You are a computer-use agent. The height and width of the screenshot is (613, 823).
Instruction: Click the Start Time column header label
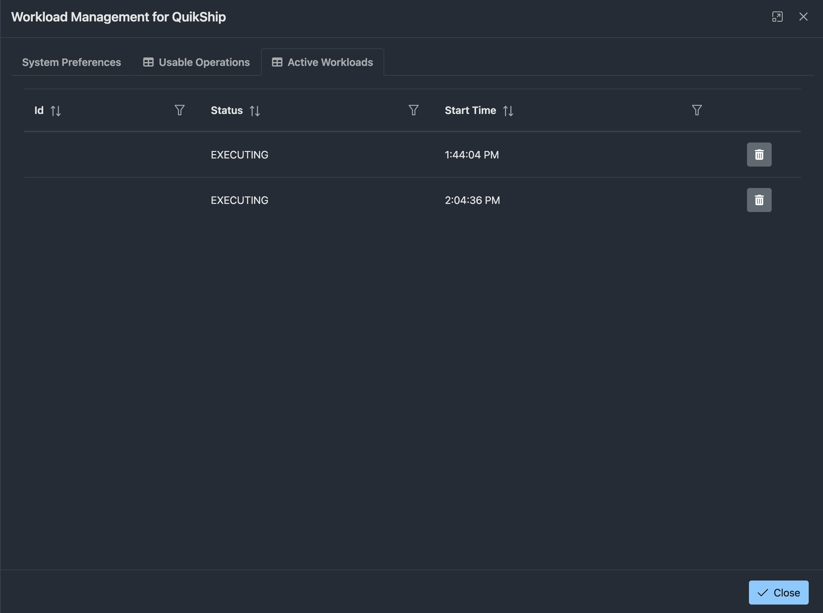point(470,110)
